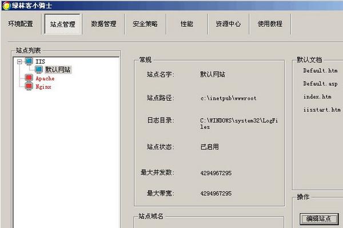Click the 站点域名 group heading
Image resolution: width=343 pixels, height=228 pixels.
tap(151, 216)
